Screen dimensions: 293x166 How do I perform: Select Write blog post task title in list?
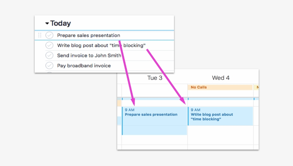(101, 46)
